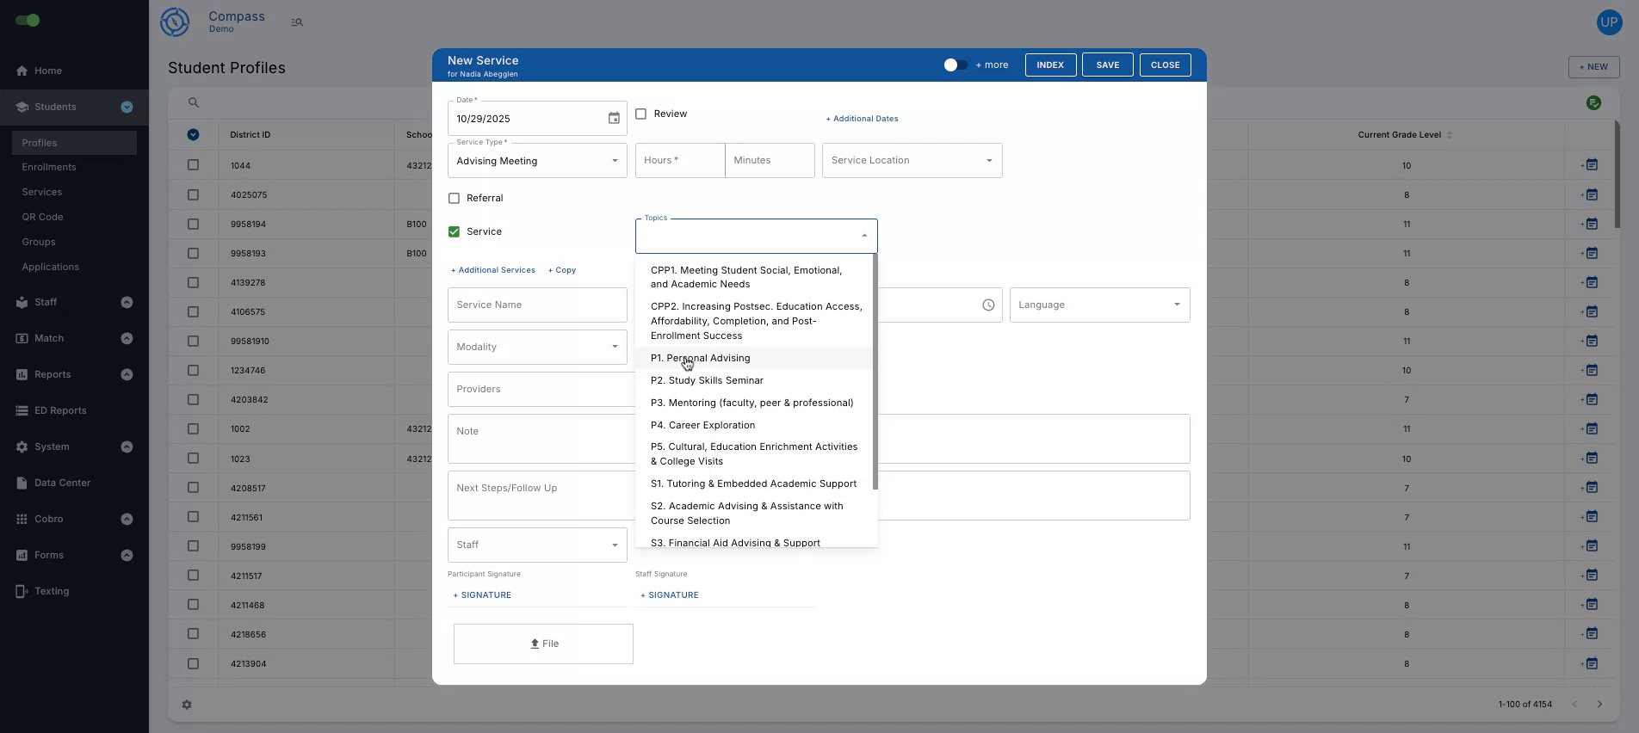Image resolution: width=1639 pixels, height=733 pixels.
Task: Click the table settings gear icon
Action: coord(187,705)
